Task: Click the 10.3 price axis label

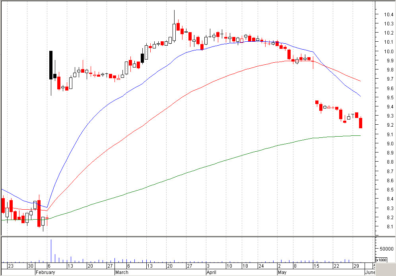Action: [x=389, y=24]
